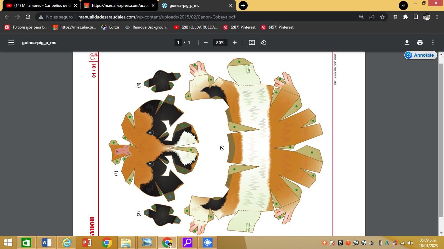
Task: Click the PDF vertical scrollbar thumb
Action: click(441, 139)
